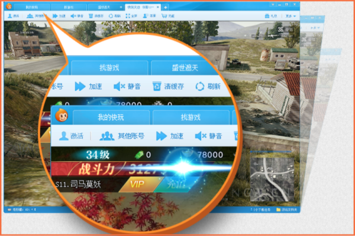The width and height of the screenshot is (355, 236).
Task: Click 激活 user icon in magnified front toolbar
Action: (64, 136)
